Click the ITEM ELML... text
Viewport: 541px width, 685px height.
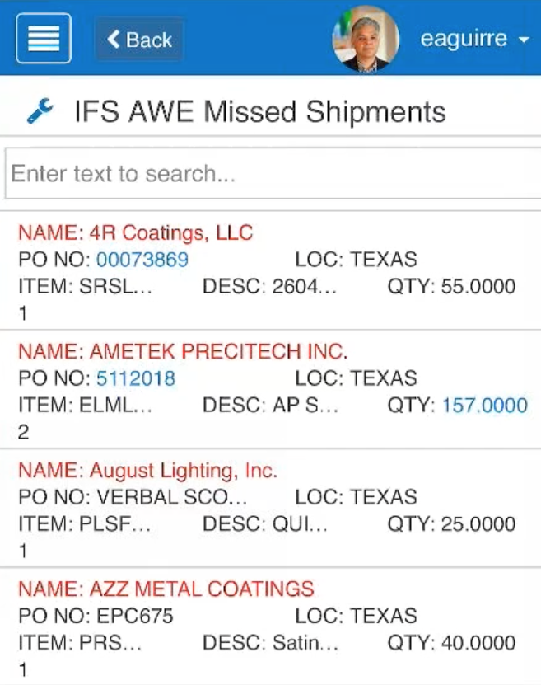tap(85, 406)
